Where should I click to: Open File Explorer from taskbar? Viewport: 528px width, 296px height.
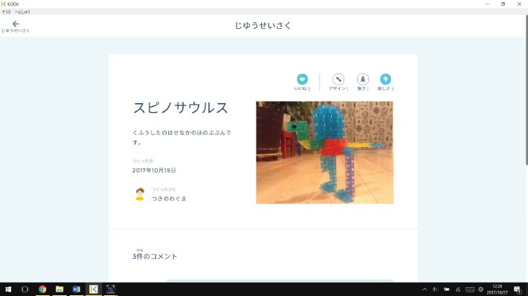click(x=59, y=289)
